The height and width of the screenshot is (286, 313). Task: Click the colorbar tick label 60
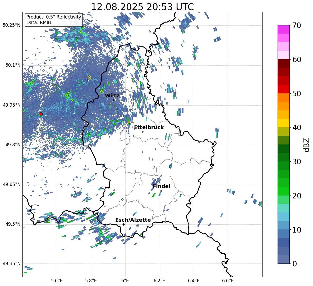[297, 60]
